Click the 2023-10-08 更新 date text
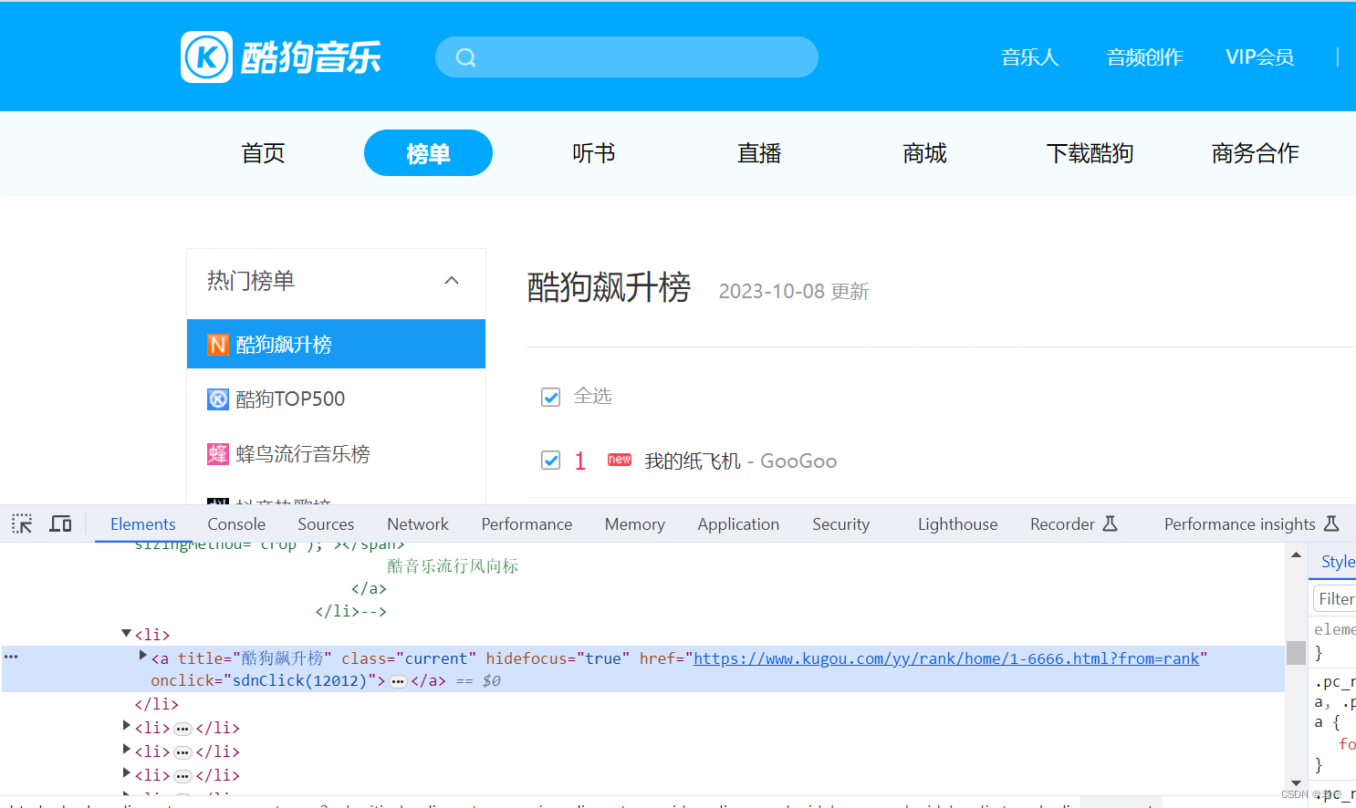Viewport: 1356px width, 808px height. 794,292
